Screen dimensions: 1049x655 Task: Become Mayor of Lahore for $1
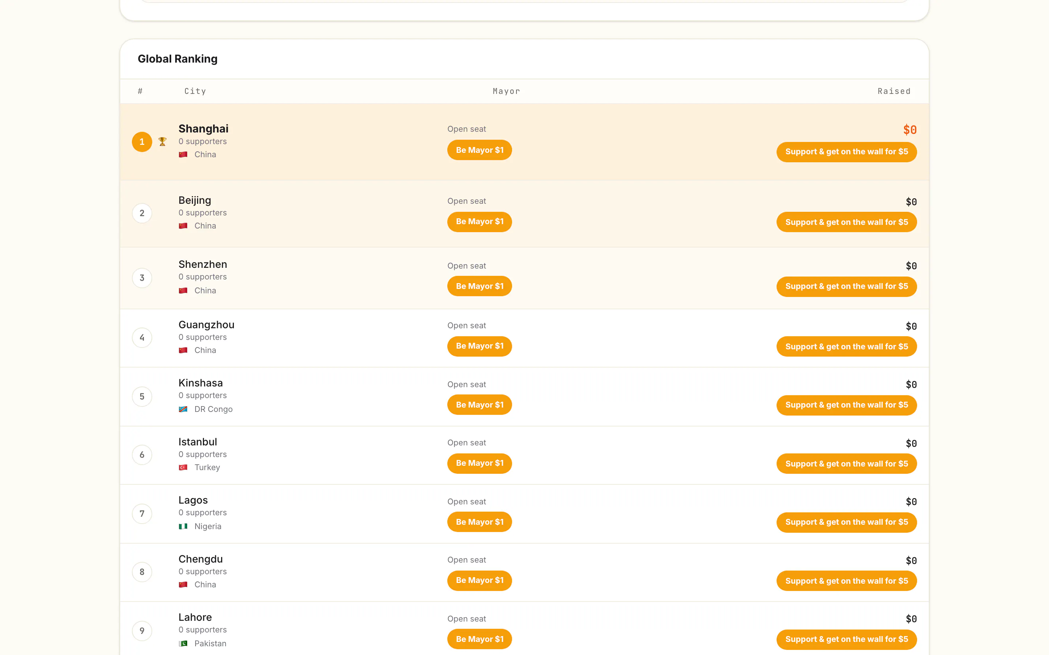(479, 639)
